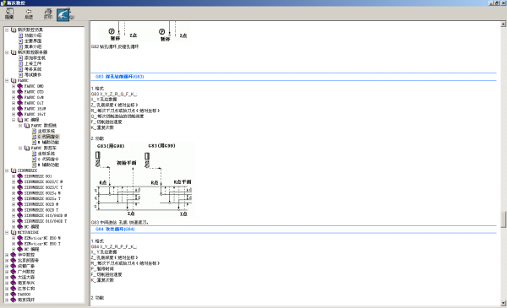This screenshot has height=308, width=507.
Task: Expand the SINUMERIK 802Se M node
Action: 14,193
